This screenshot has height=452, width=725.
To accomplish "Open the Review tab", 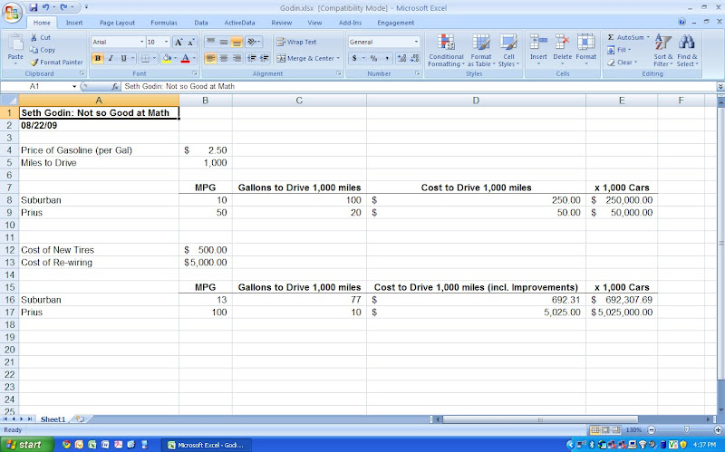I will [281, 23].
